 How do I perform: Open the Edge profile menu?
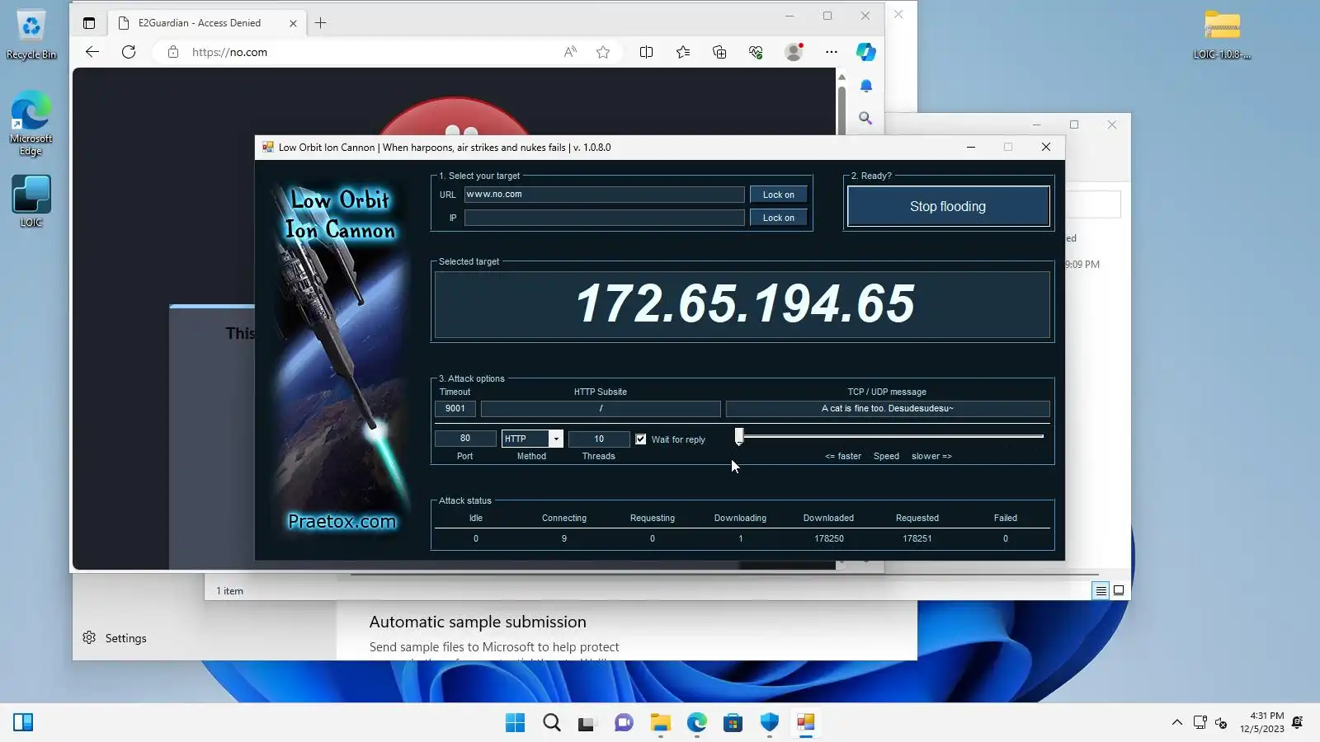794,52
